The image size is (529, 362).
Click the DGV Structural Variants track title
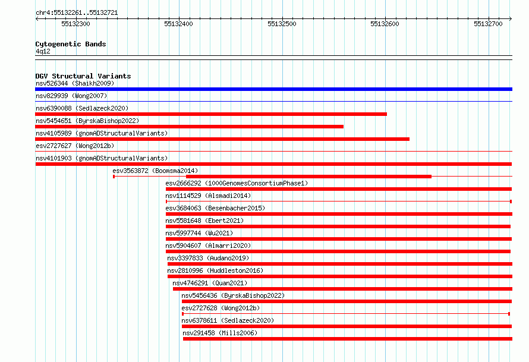[83, 76]
